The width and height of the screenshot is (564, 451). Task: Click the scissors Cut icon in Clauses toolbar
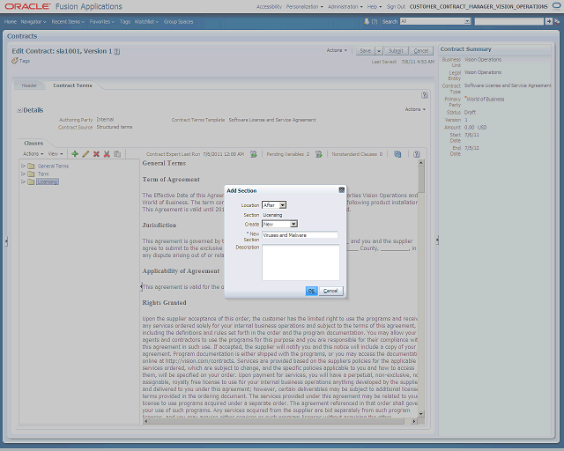107,154
